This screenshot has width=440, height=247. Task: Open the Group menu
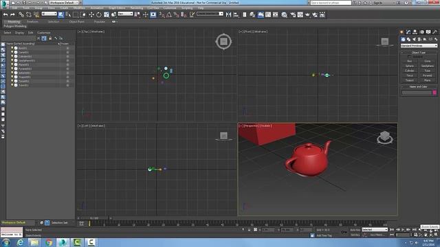38,8
